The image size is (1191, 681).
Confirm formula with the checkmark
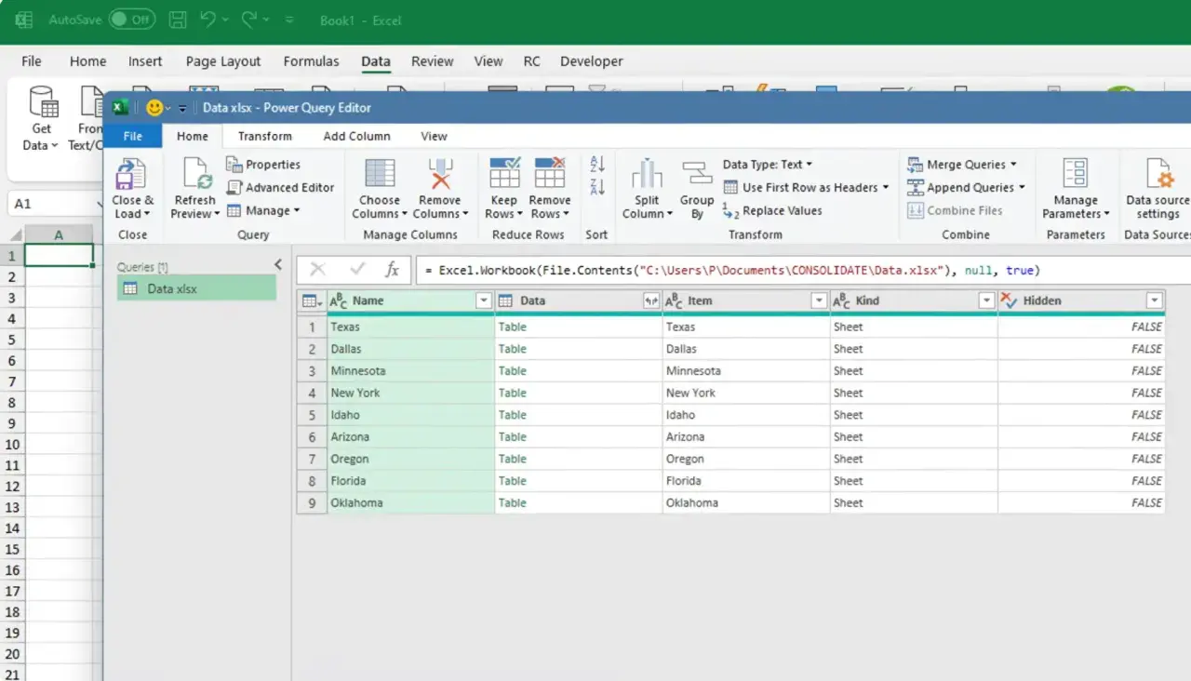click(357, 270)
